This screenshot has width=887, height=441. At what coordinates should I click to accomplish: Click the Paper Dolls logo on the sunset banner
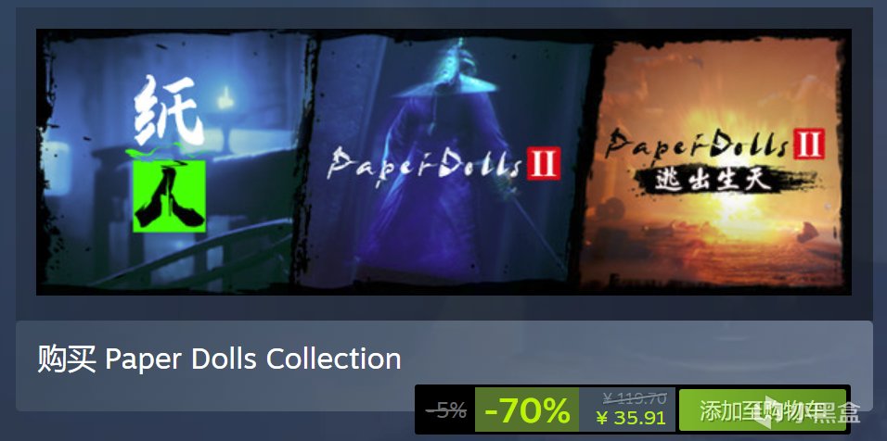(697, 142)
